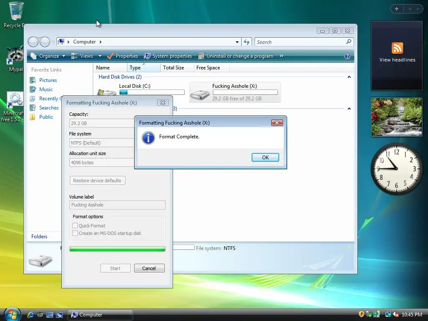Click the blue Help question mark icon
Viewport: 428px width, 321px height.
click(347, 56)
